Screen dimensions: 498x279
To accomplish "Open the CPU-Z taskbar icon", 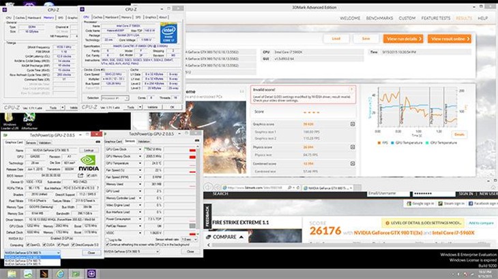I will (91, 274).
